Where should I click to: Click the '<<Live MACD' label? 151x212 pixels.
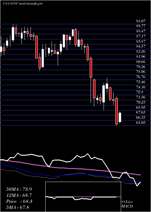point(127,204)
